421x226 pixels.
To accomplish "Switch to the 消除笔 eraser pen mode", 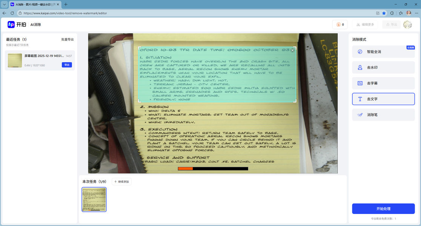I will pos(383,115).
